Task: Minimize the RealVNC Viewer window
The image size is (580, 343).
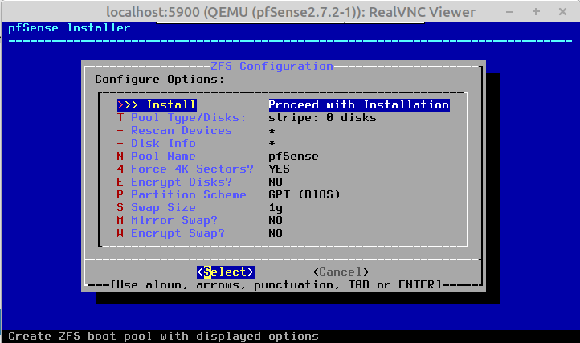Action: (x=510, y=12)
